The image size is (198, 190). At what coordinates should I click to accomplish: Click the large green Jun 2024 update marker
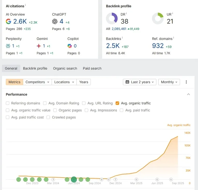74,179
